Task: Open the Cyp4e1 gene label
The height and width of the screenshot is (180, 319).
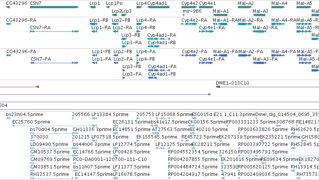Action: coord(207,3)
